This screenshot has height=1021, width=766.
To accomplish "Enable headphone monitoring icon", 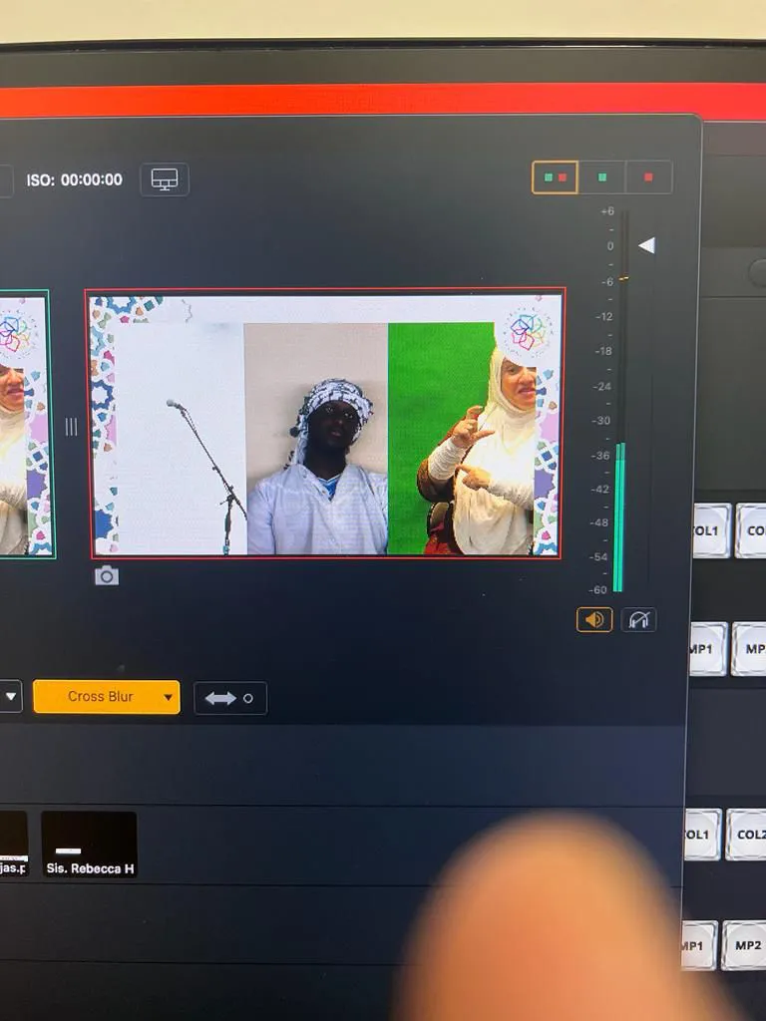I will coord(639,620).
